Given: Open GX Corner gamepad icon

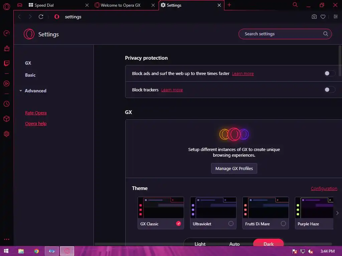Looking at the screenshot, I should tap(20, 5).
